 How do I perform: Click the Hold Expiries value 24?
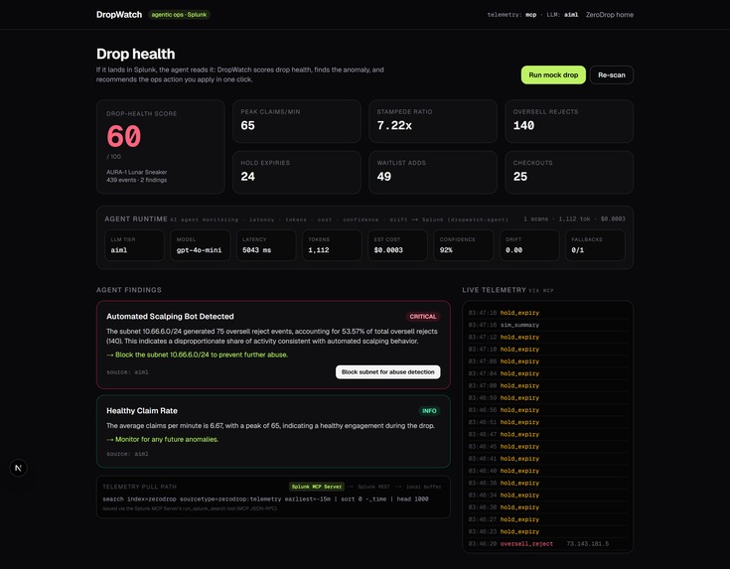247,177
